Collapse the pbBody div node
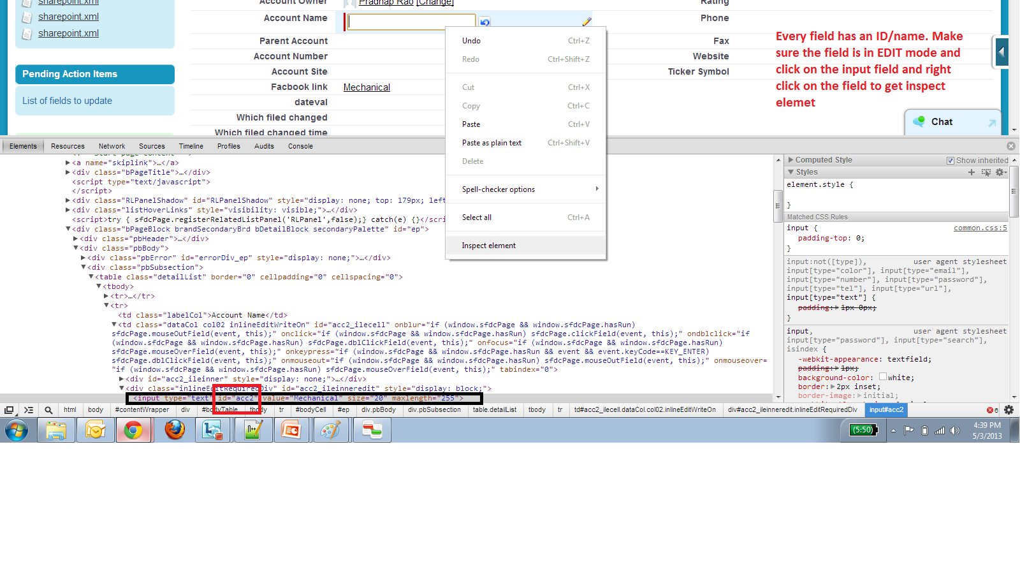The height and width of the screenshot is (574, 1020). pos(76,248)
